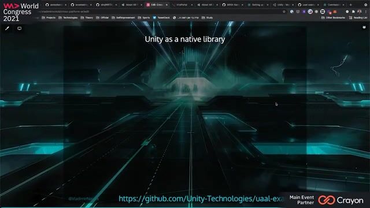Close the uaal-example tab
This screenshot has width=370, height=208.
318,5
